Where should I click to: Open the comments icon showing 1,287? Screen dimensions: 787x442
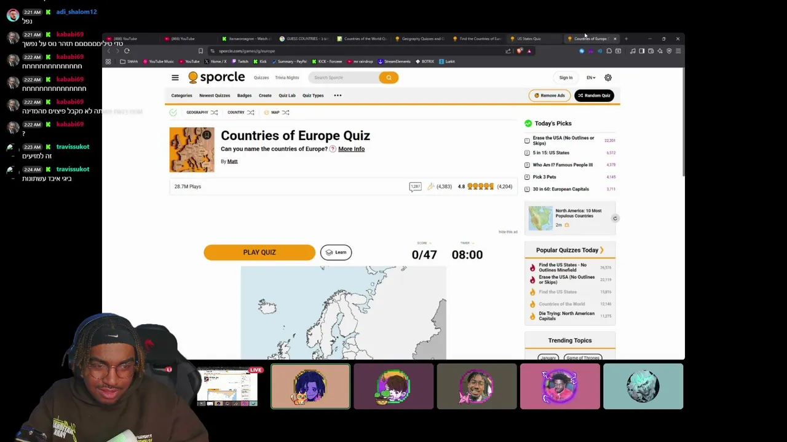[415, 187]
